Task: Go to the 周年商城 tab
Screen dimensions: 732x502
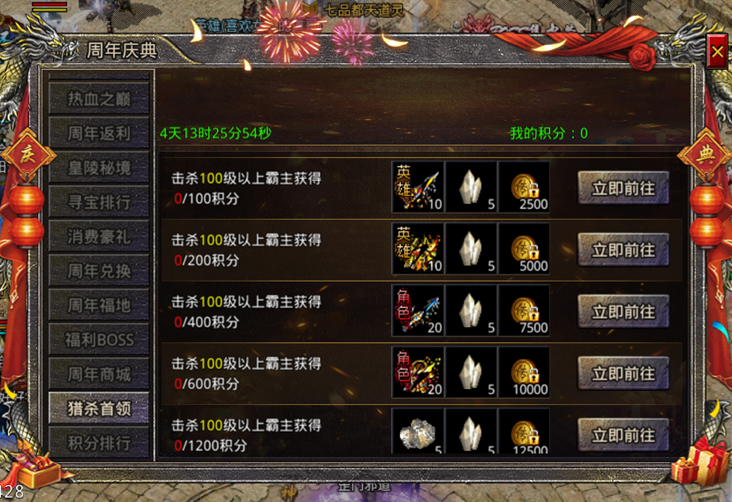Action: tap(99, 374)
